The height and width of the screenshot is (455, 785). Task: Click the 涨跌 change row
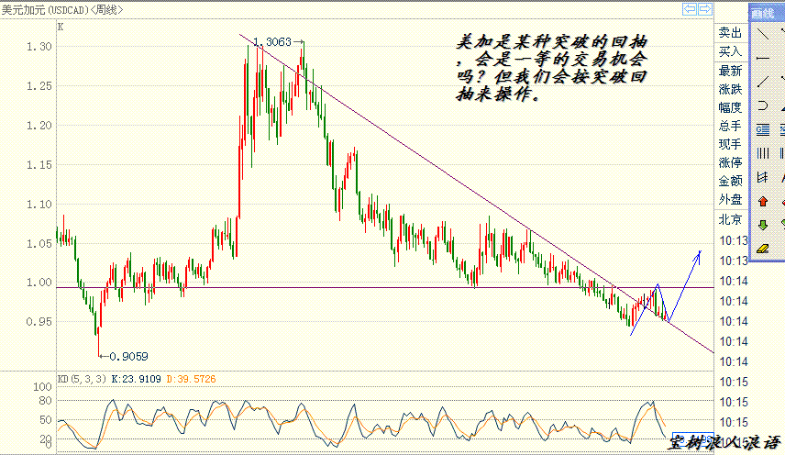click(x=730, y=89)
